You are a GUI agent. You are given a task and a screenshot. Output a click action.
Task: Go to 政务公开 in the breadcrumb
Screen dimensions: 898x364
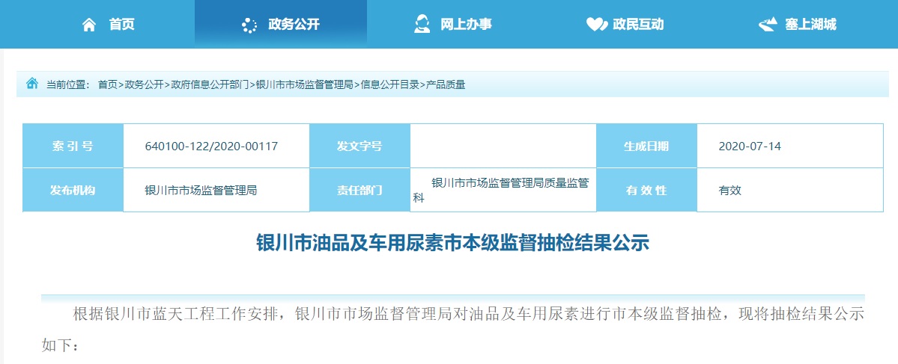pos(144,84)
